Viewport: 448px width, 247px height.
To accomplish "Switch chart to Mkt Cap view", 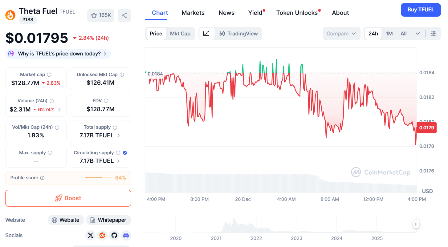I will pyautogui.click(x=180, y=34).
